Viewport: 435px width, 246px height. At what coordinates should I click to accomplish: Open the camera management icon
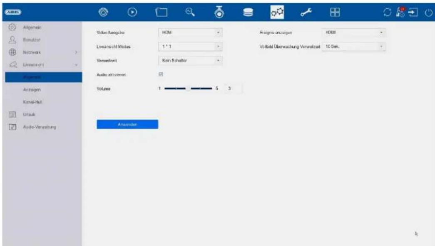tap(219, 12)
